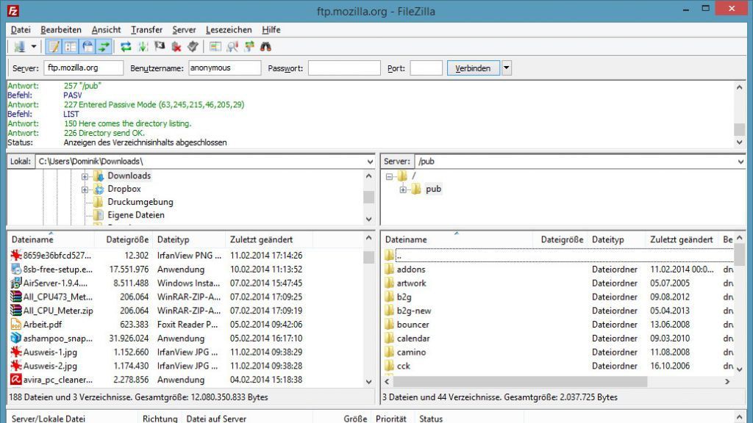Screen dimensions: 753x423
Task: Click the binoculars file search icon
Action: [265, 47]
